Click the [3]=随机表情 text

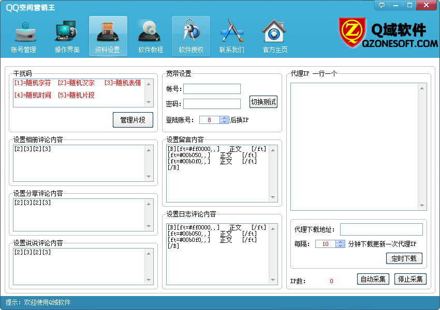click(x=123, y=83)
